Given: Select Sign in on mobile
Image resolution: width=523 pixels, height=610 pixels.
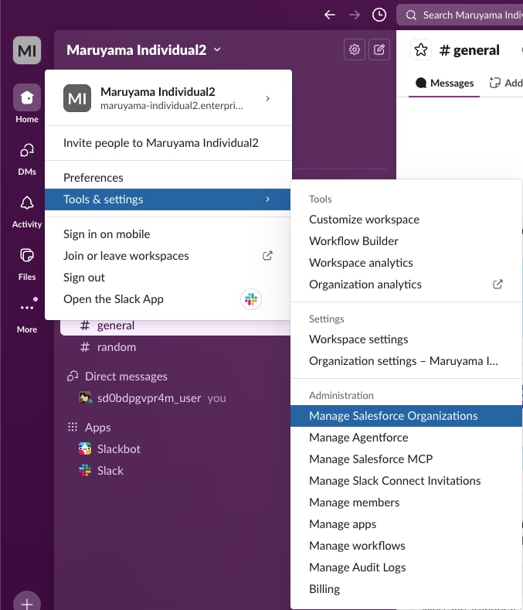Looking at the screenshot, I should pyautogui.click(x=168, y=234).
